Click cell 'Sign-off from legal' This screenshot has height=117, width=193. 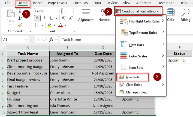pos(28,112)
